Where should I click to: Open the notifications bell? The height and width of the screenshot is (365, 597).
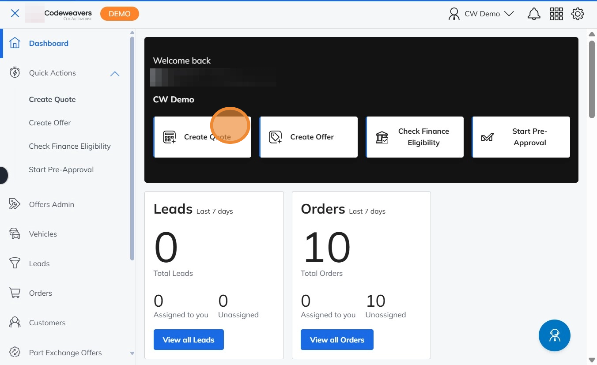tap(534, 14)
